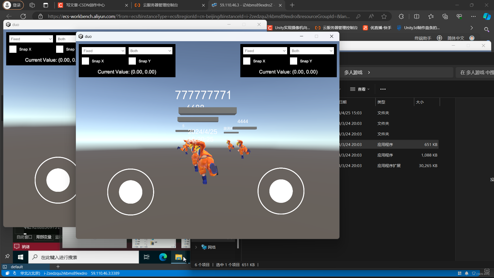Toggle Snap X in left duo panel
The width and height of the screenshot is (494, 278).
[85, 61]
